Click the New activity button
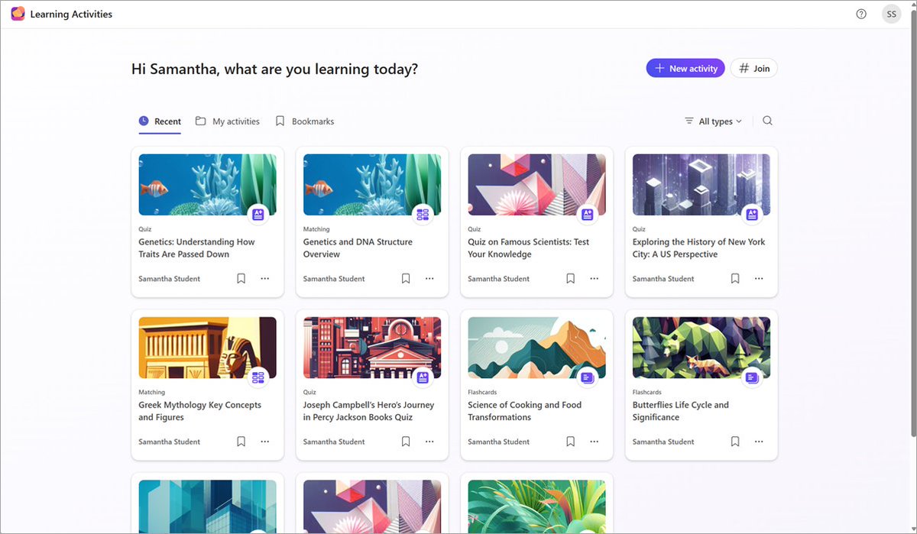Viewport: 917px width, 534px height. coord(685,68)
